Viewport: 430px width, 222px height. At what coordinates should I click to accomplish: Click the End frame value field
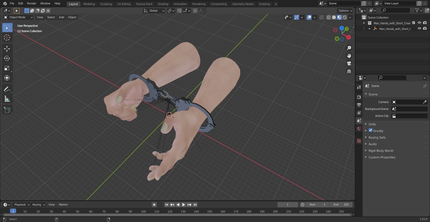point(341,205)
